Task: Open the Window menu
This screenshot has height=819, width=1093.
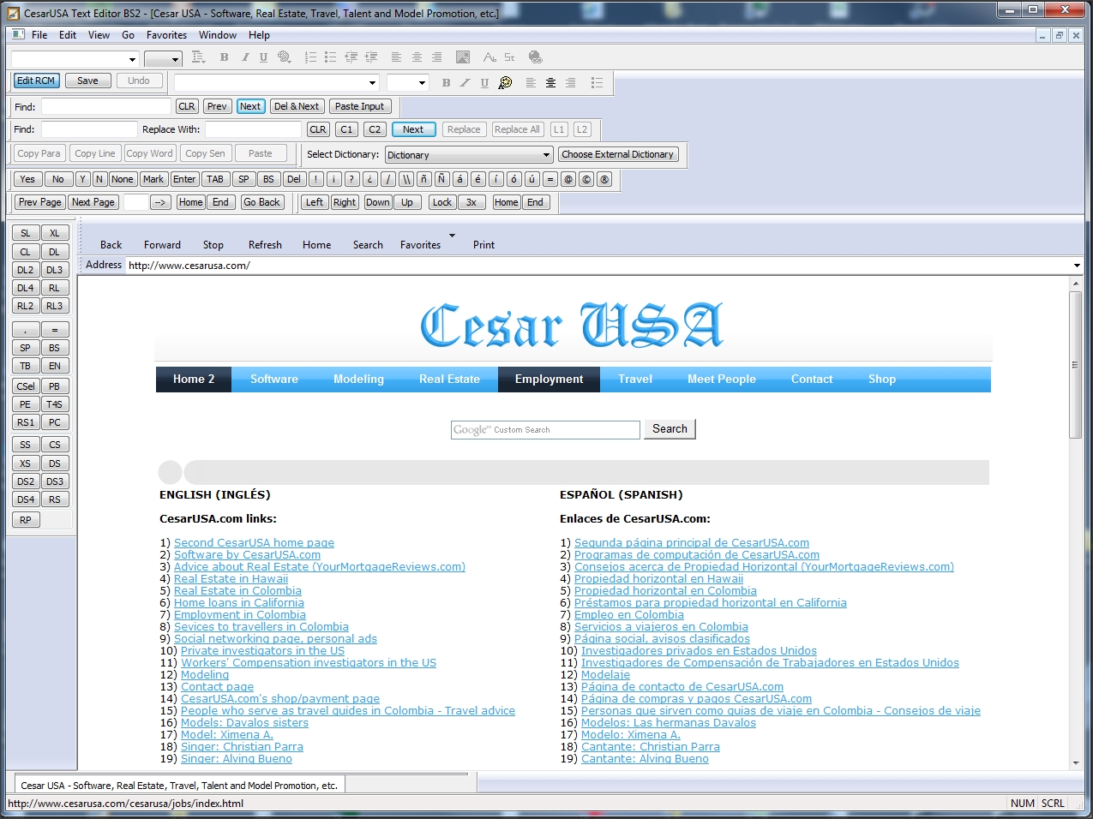Action: pyautogui.click(x=218, y=35)
